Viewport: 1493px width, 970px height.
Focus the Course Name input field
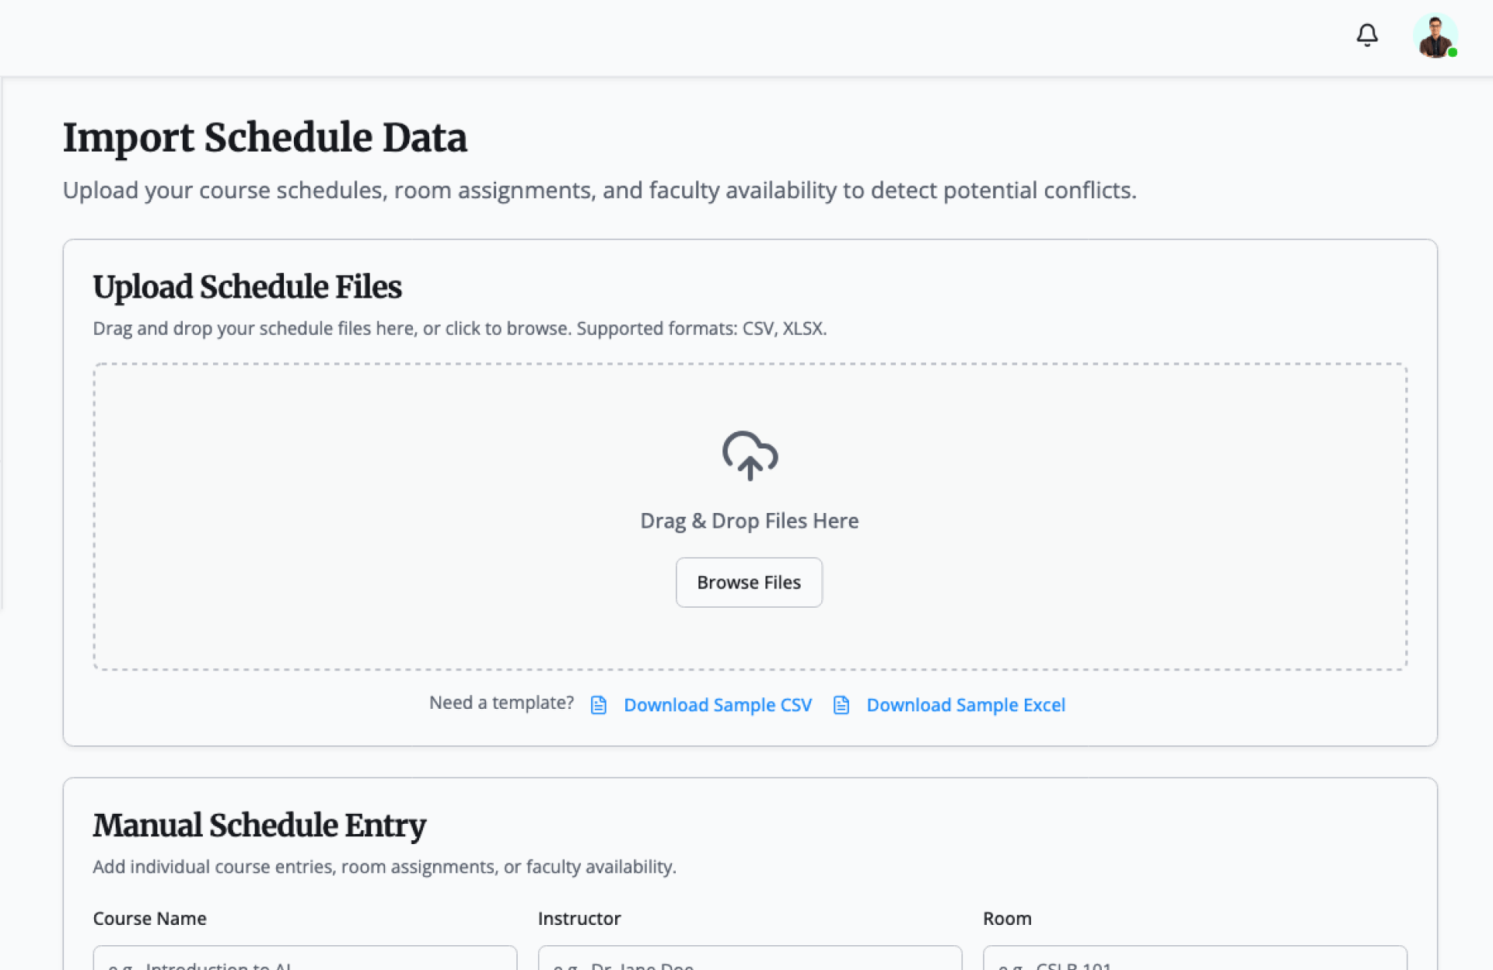(305, 961)
